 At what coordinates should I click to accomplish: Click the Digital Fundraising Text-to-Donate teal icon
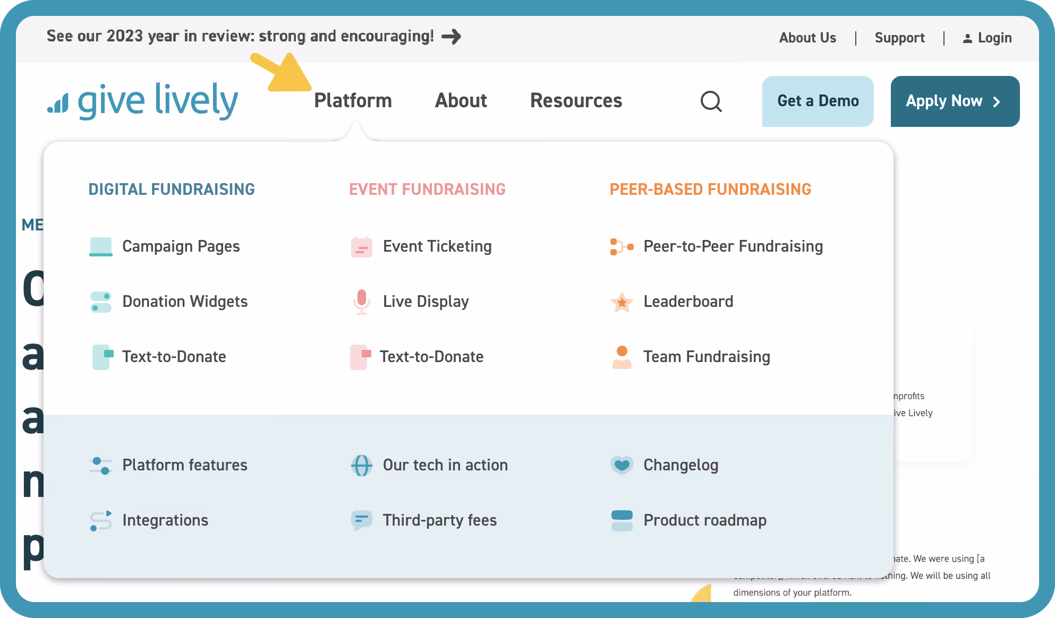pos(103,357)
